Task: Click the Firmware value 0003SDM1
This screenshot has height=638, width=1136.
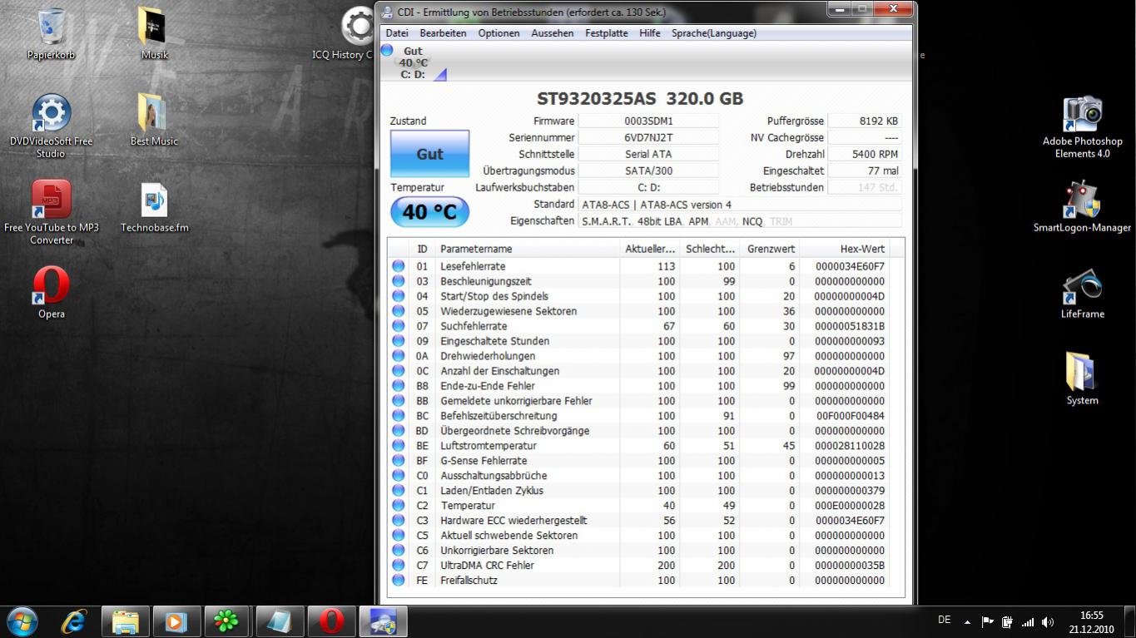Action: tap(648, 121)
